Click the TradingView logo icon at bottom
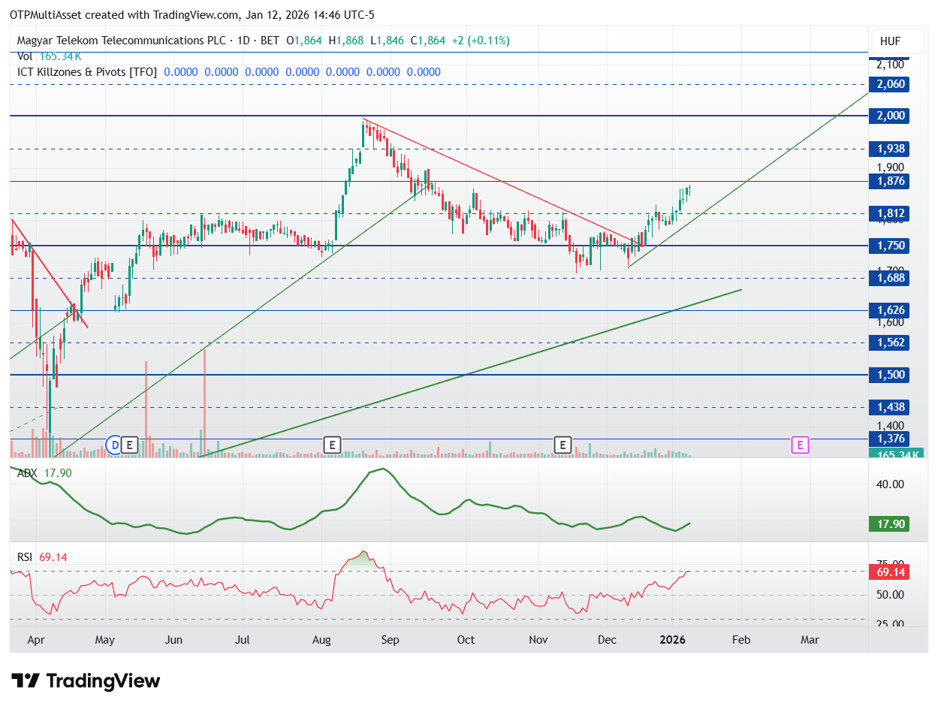Image resolution: width=938 pixels, height=709 pixels. [26, 681]
